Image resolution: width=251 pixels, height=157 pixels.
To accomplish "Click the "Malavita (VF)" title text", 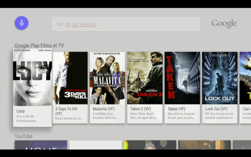I will [x=103, y=109].
